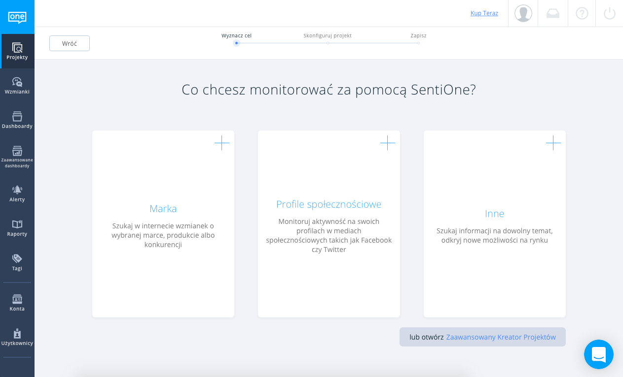This screenshot has width=623, height=377.
Task: Click the Kup Teraz link
Action: pyautogui.click(x=484, y=13)
